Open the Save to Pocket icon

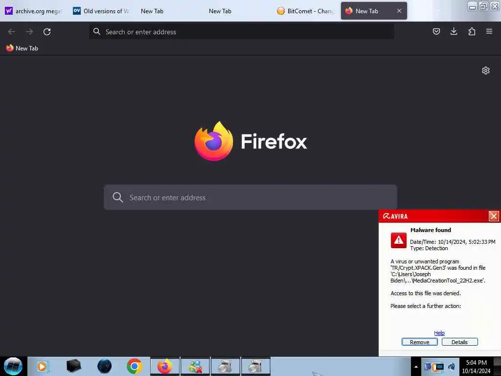tap(436, 31)
